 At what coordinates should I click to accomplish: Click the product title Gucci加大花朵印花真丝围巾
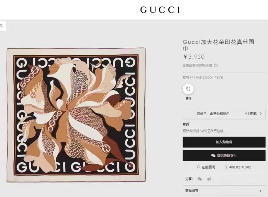(x=218, y=45)
